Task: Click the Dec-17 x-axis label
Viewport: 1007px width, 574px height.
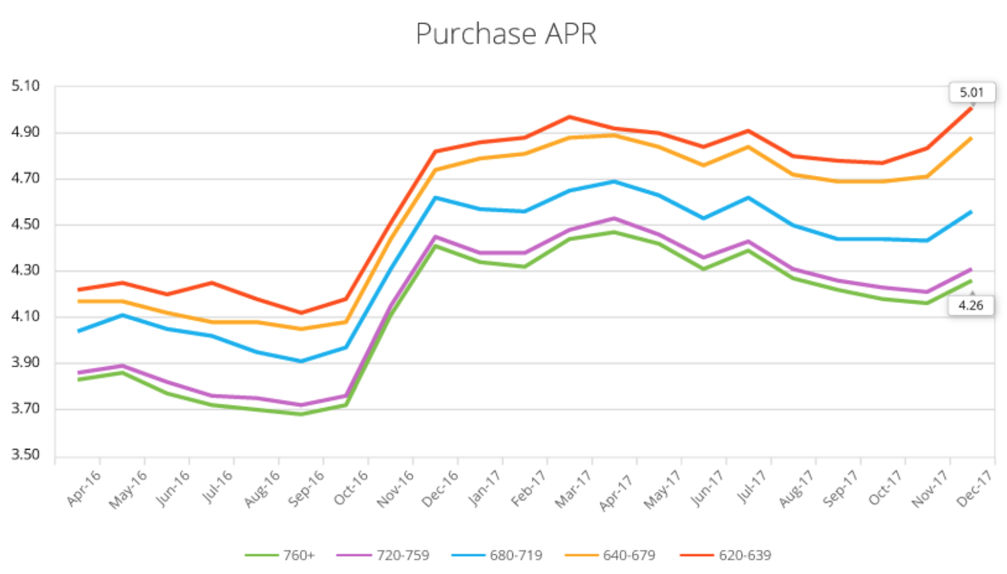Action: tap(974, 488)
